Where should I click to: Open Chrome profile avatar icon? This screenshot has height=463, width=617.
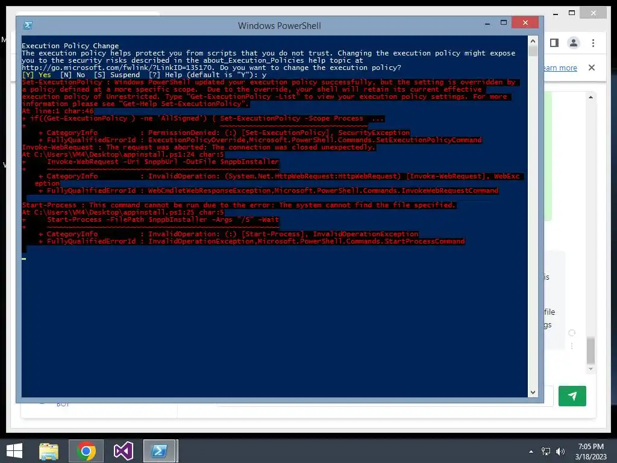point(574,43)
